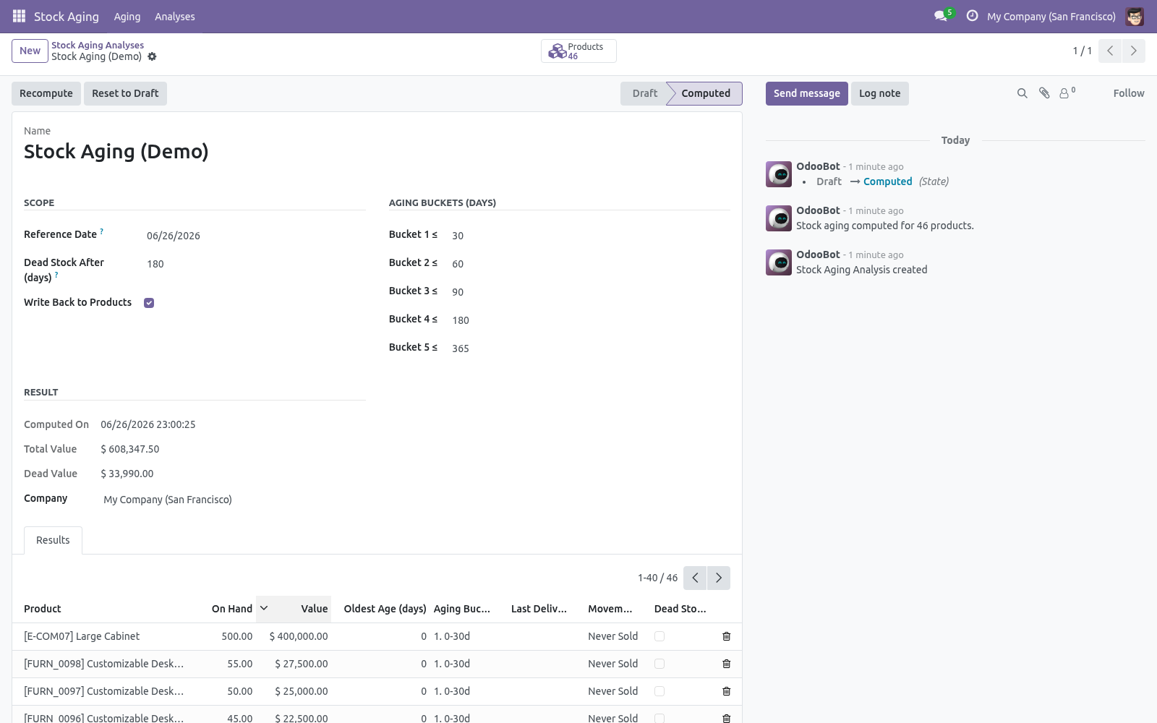The height and width of the screenshot is (723, 1157).
Task: Open the Analyses menu
Action: point(175,16)
